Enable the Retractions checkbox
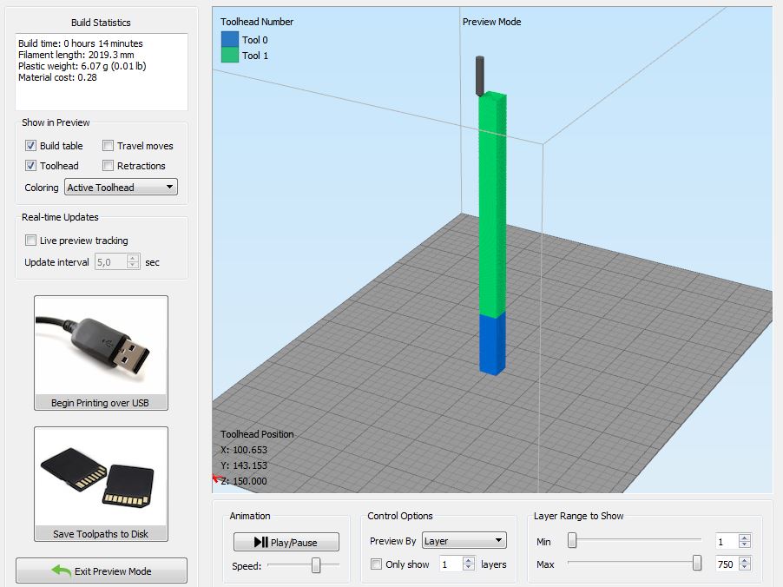The width and height of the screenshot is (783, 587). tap(109, 166)
